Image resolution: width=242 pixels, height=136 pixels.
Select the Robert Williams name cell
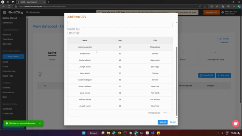(x=85, y=87)
